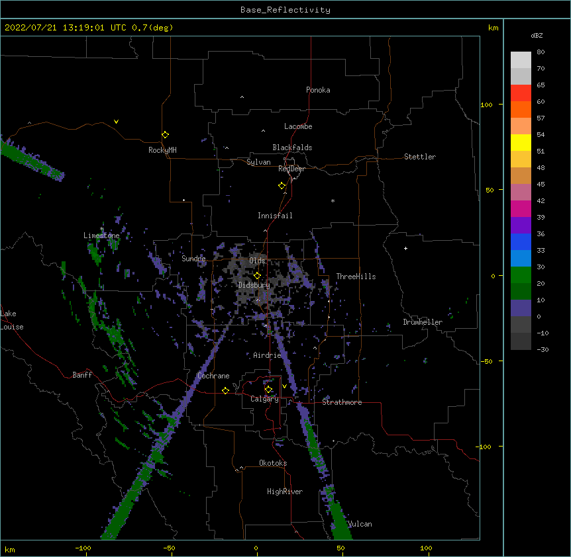Click the Lake Louise map label
The width and height of the screenshot is (571, 557).
tap(12, 320)
